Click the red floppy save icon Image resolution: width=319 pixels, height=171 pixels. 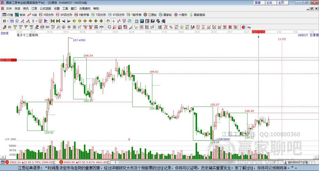click(153, 21)
